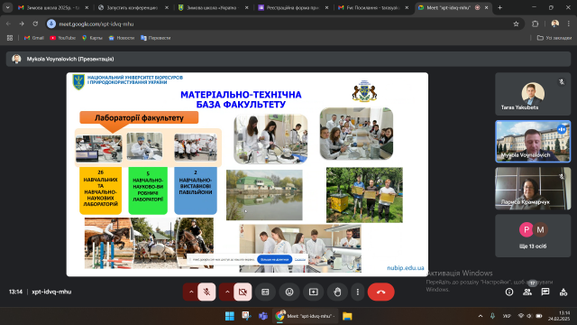Expand microphone audio settings arrow
The image size is (577, 325).
pyautogui.click(x=191, y=292)
